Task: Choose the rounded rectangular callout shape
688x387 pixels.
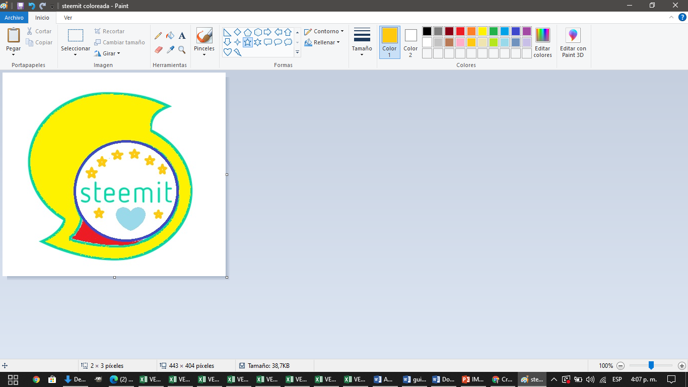Action: (268, 42)
